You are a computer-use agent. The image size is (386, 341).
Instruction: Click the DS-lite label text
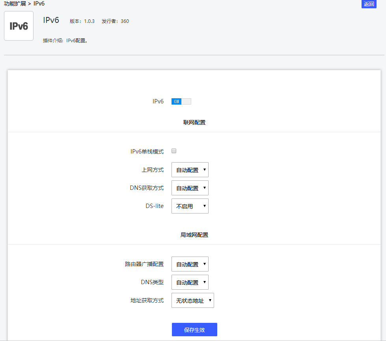point(155,206)
